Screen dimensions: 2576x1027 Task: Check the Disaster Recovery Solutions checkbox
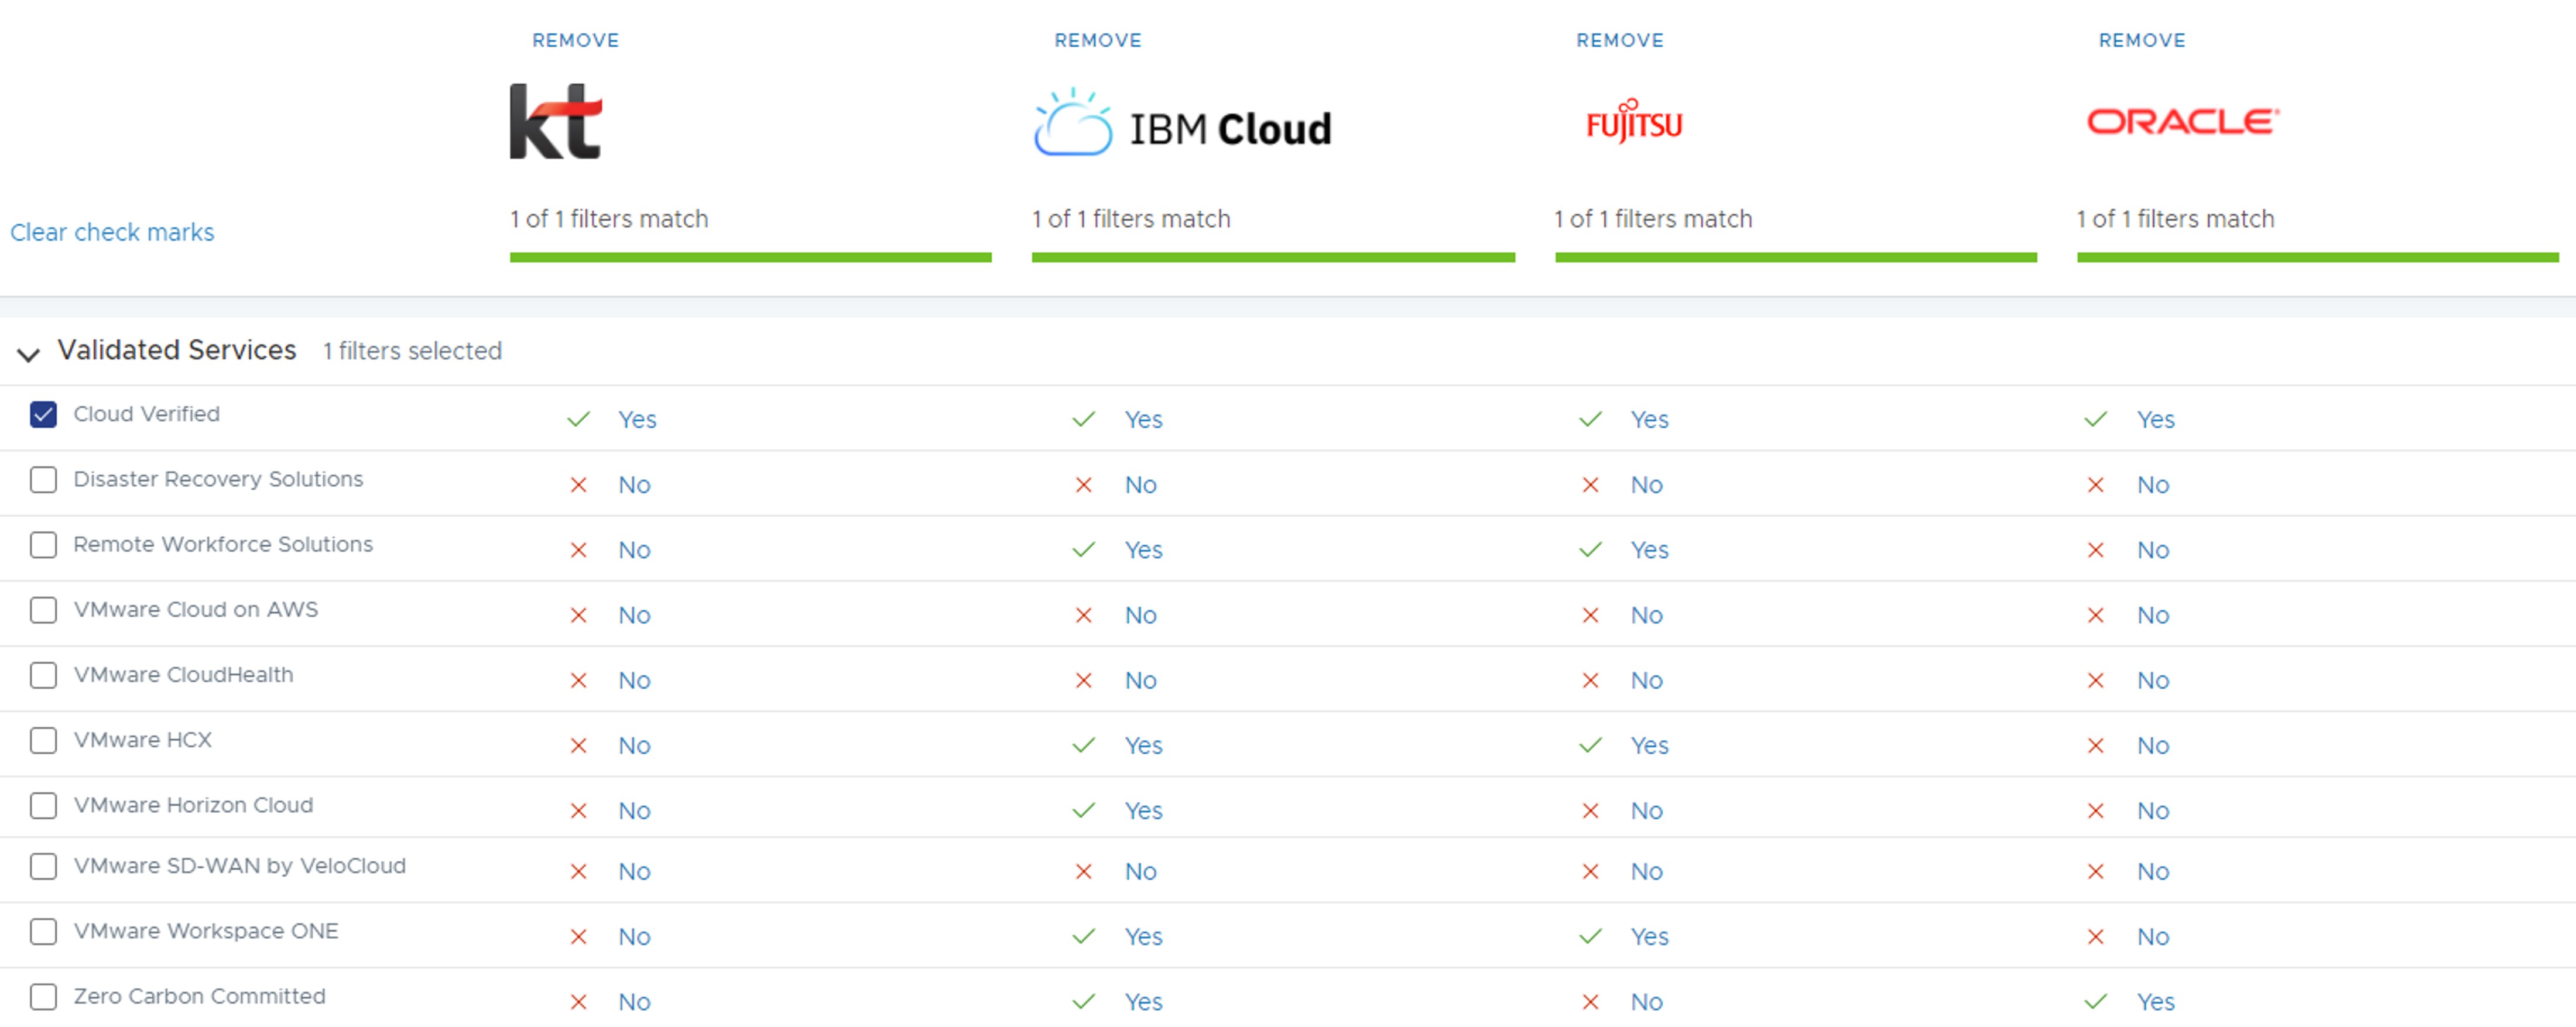point(43,479)
